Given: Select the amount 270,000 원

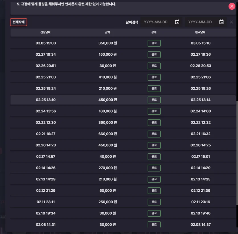Looking at the screenshot, I should (108, 168).
